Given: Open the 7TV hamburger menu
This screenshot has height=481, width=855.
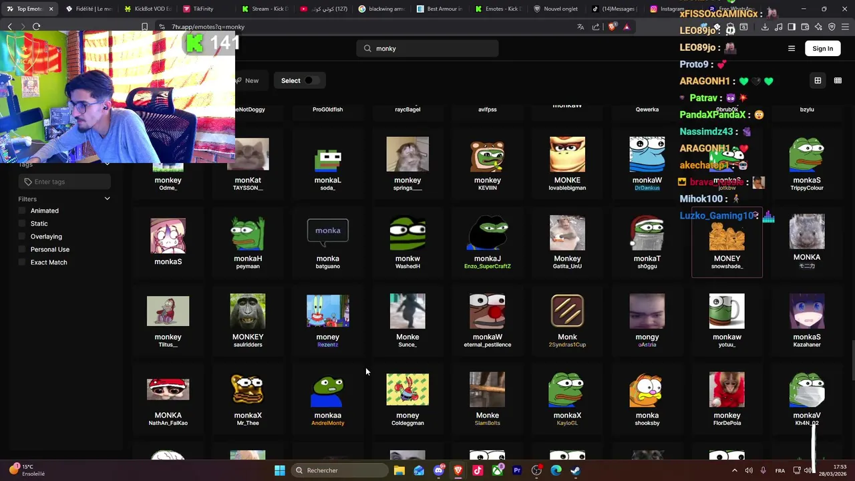Looking at the screenshot, I should 792,48.
